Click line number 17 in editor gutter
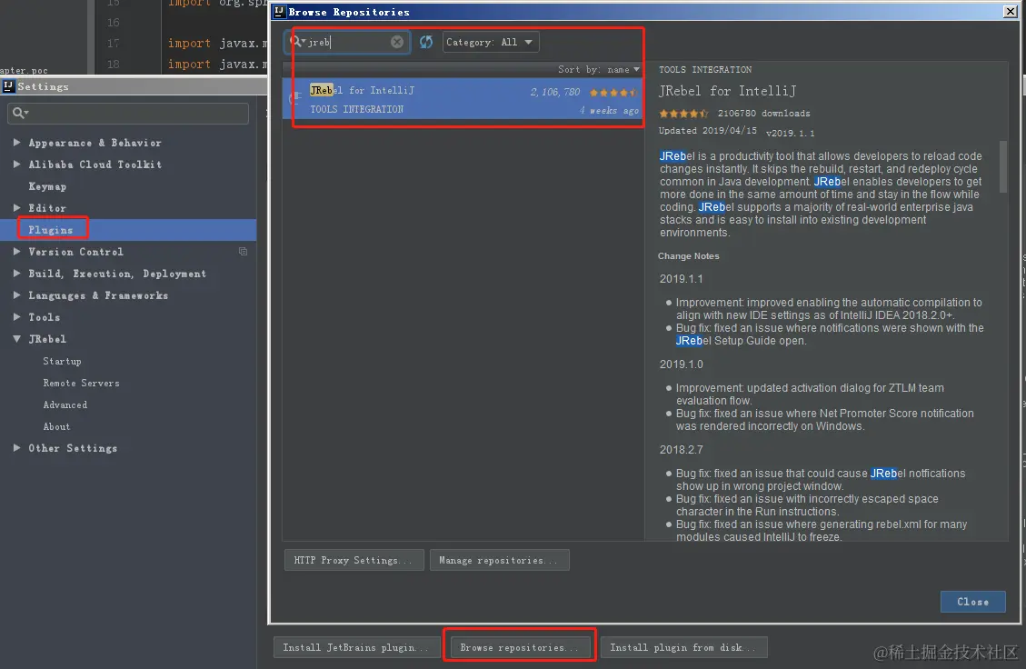 (x=114, y=44)
